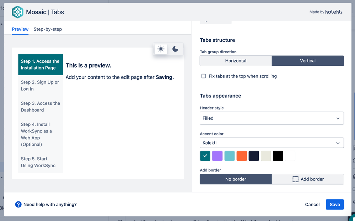Click the Need help with anything link
355x221 pixels.
(50, 204)
